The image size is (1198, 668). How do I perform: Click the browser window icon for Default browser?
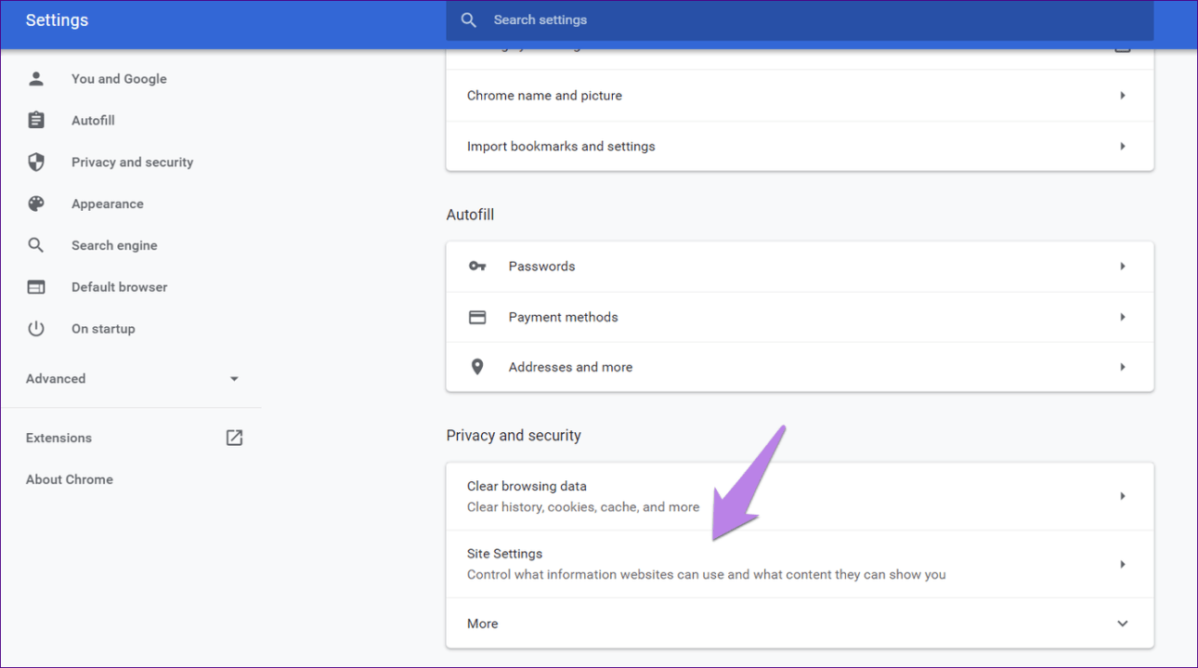(36, 287)
